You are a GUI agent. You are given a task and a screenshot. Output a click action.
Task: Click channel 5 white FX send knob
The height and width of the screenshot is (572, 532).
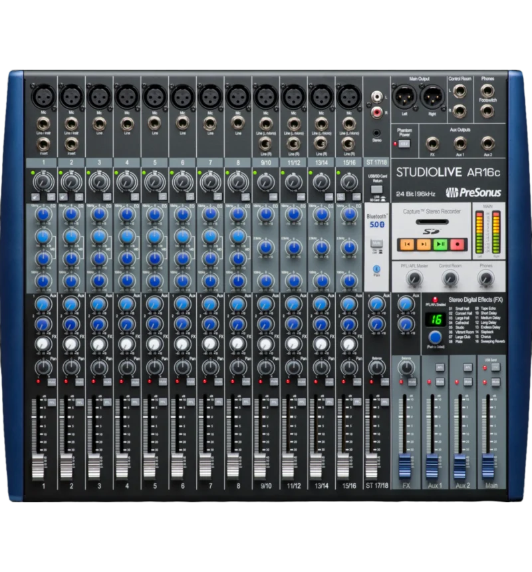click(x=154, y=344)
